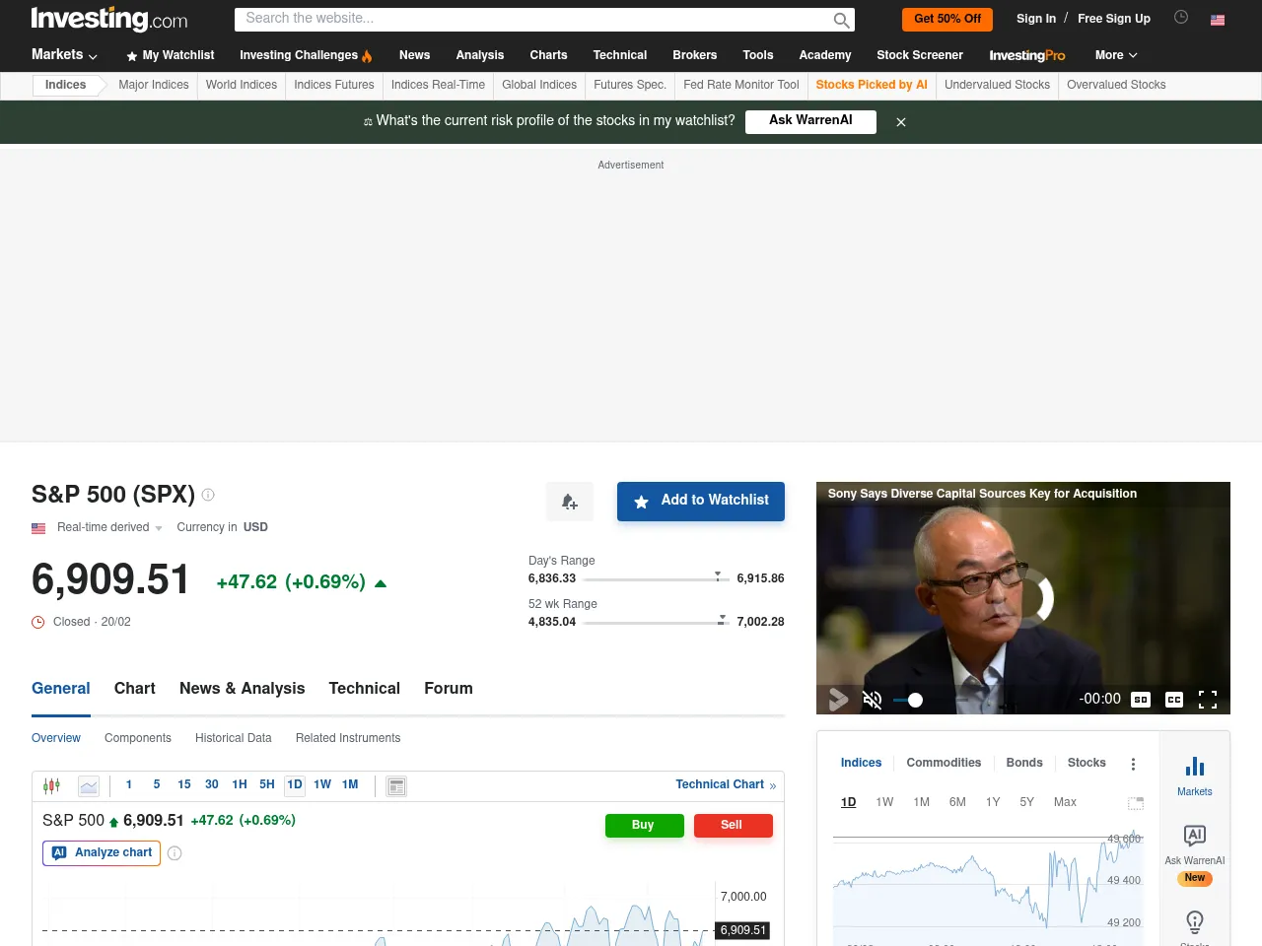Open Ask WarrenAI sidebar icon
1262x946 pixels.
tap(1194, 844)
